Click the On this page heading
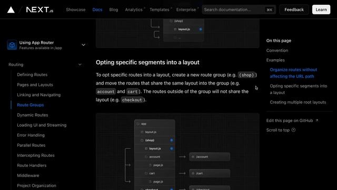 [x=279, y=41]
